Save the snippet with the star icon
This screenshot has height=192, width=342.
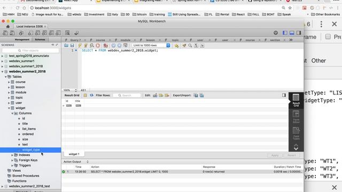click(x=176, y=45)
